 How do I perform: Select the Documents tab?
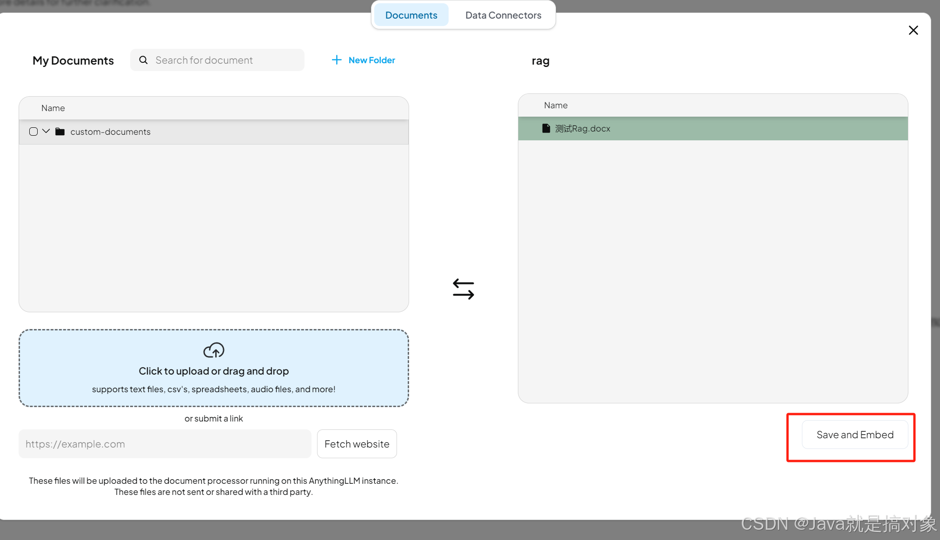tap(411, 15)
